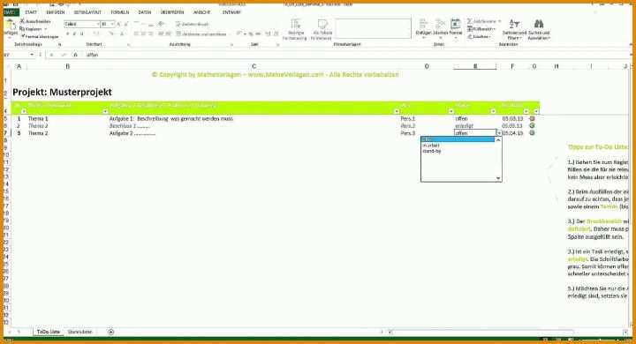Switch to the ToDo-Liste sheet tab
Image resolution: width=636 pixels, height=344 pixels.
coord(49,332)
